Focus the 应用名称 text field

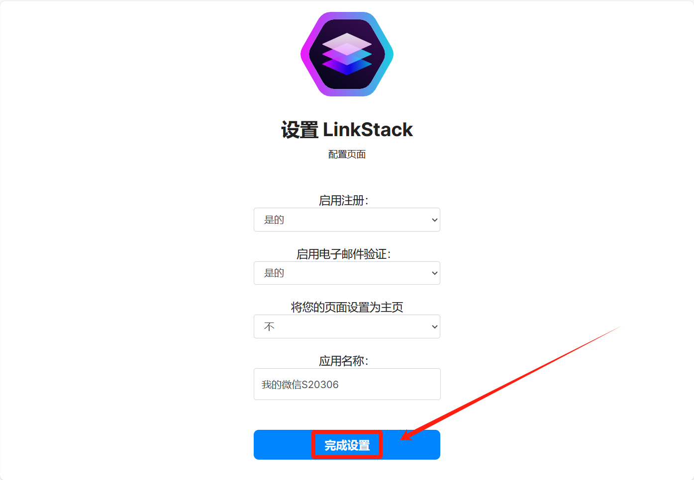click(x=347, y=384)
